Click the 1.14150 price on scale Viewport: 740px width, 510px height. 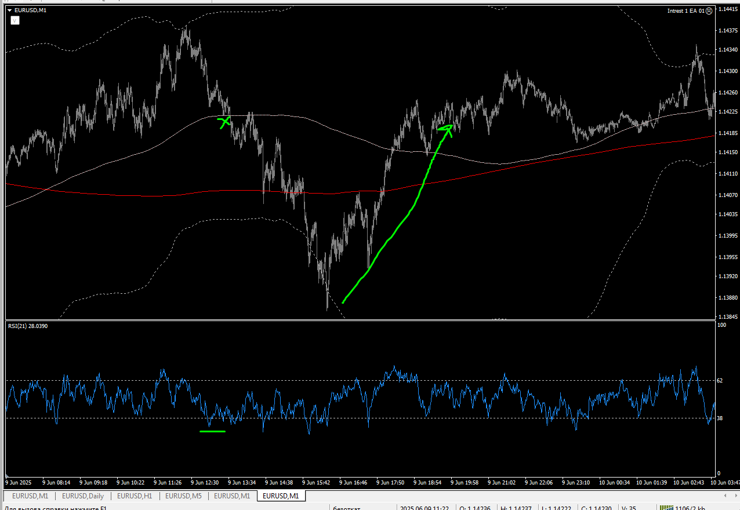click(727, 152)
